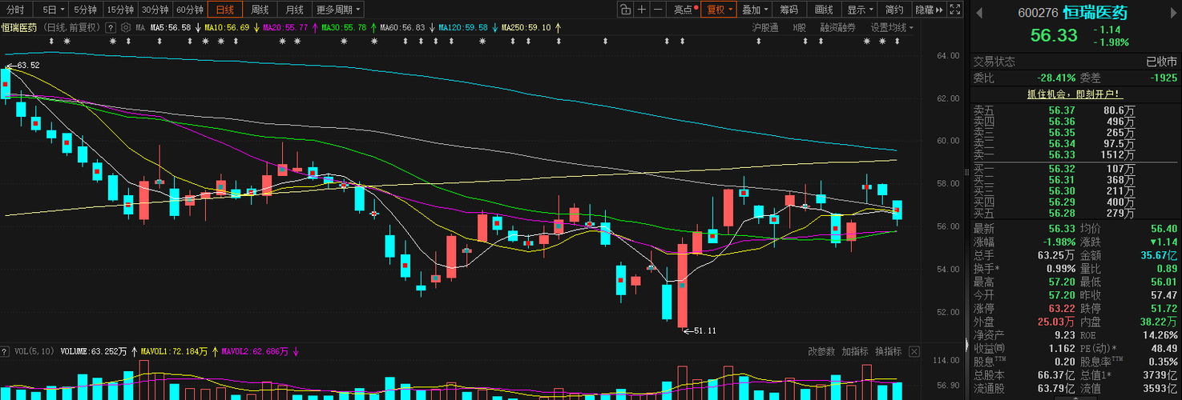
Task: Click MA250:59.10 label
Action: click(x=526, y=27)
